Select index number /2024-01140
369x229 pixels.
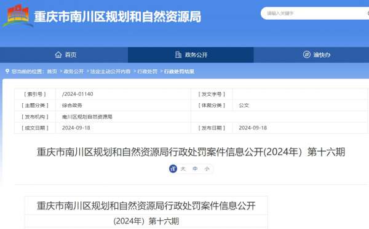[77, 94]
